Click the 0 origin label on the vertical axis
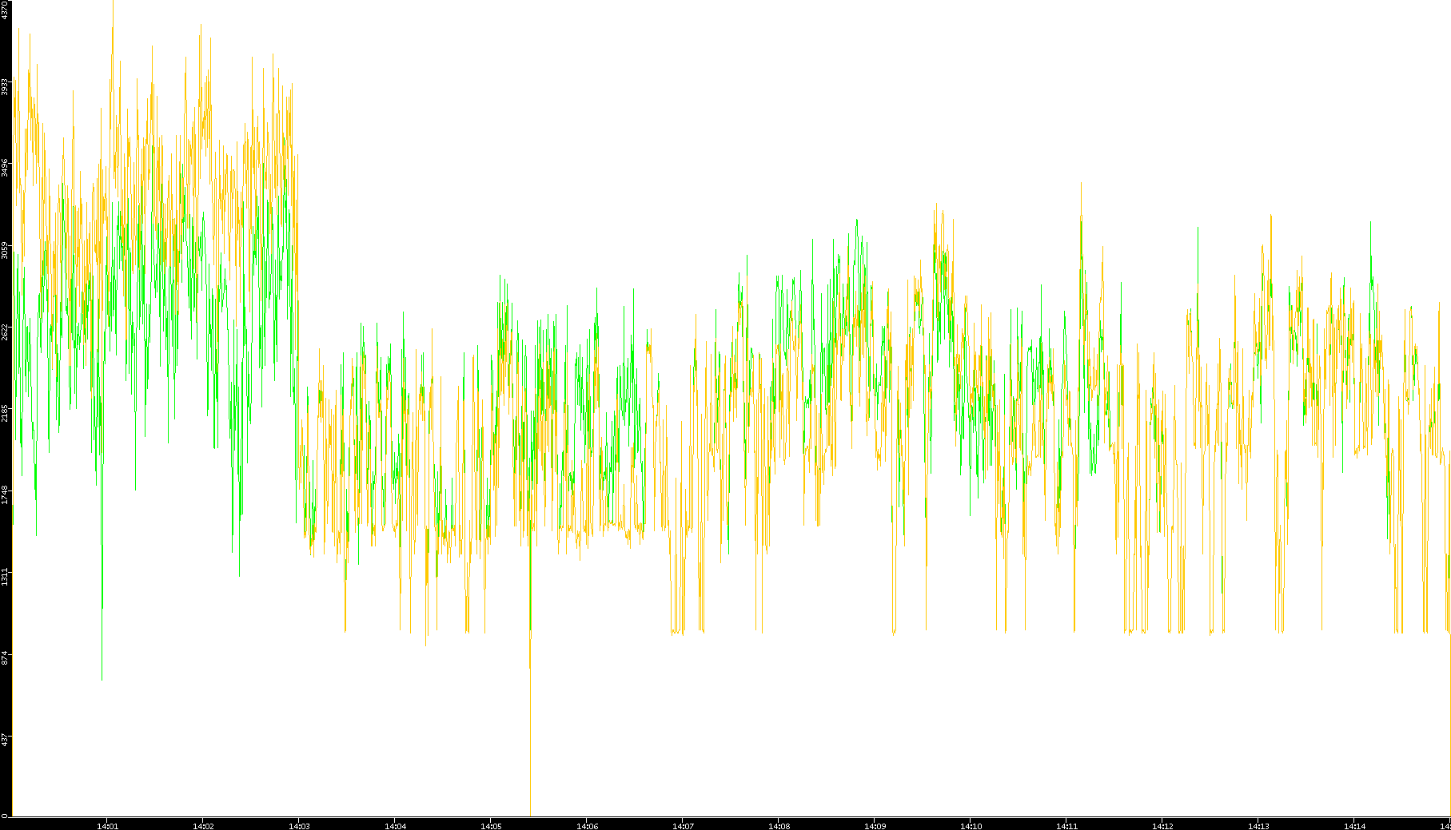1451x830 pixels. pos(5,816)
